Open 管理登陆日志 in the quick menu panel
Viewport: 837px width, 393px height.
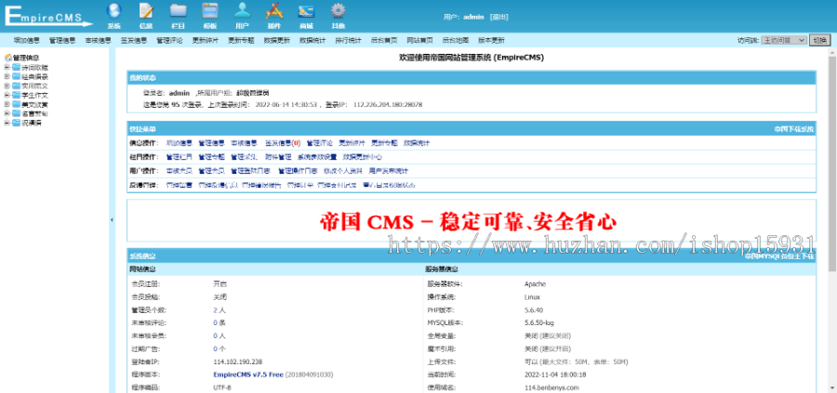pos(252,171)
